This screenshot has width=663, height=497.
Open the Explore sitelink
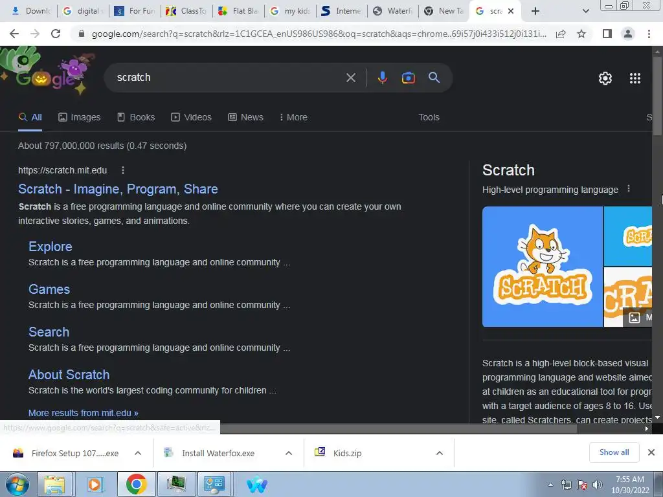(51, 247)
